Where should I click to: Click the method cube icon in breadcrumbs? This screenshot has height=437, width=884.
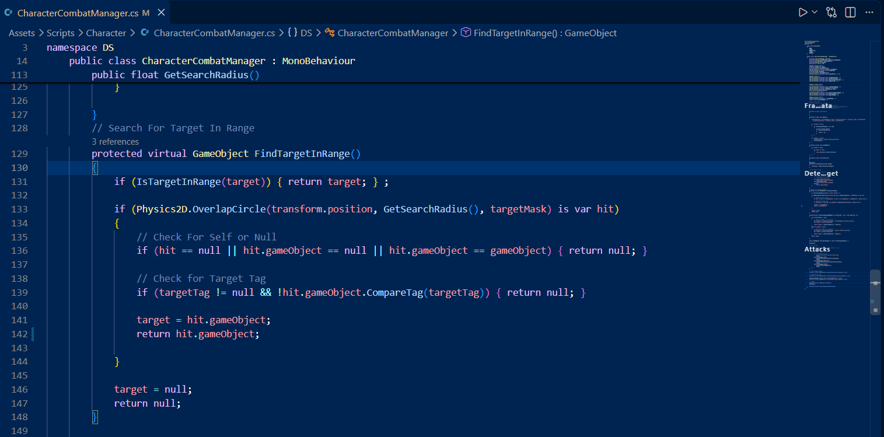click(x=466, y=33)
